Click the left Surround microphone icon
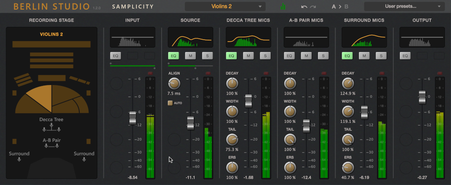451x185 pixels. 19,159
